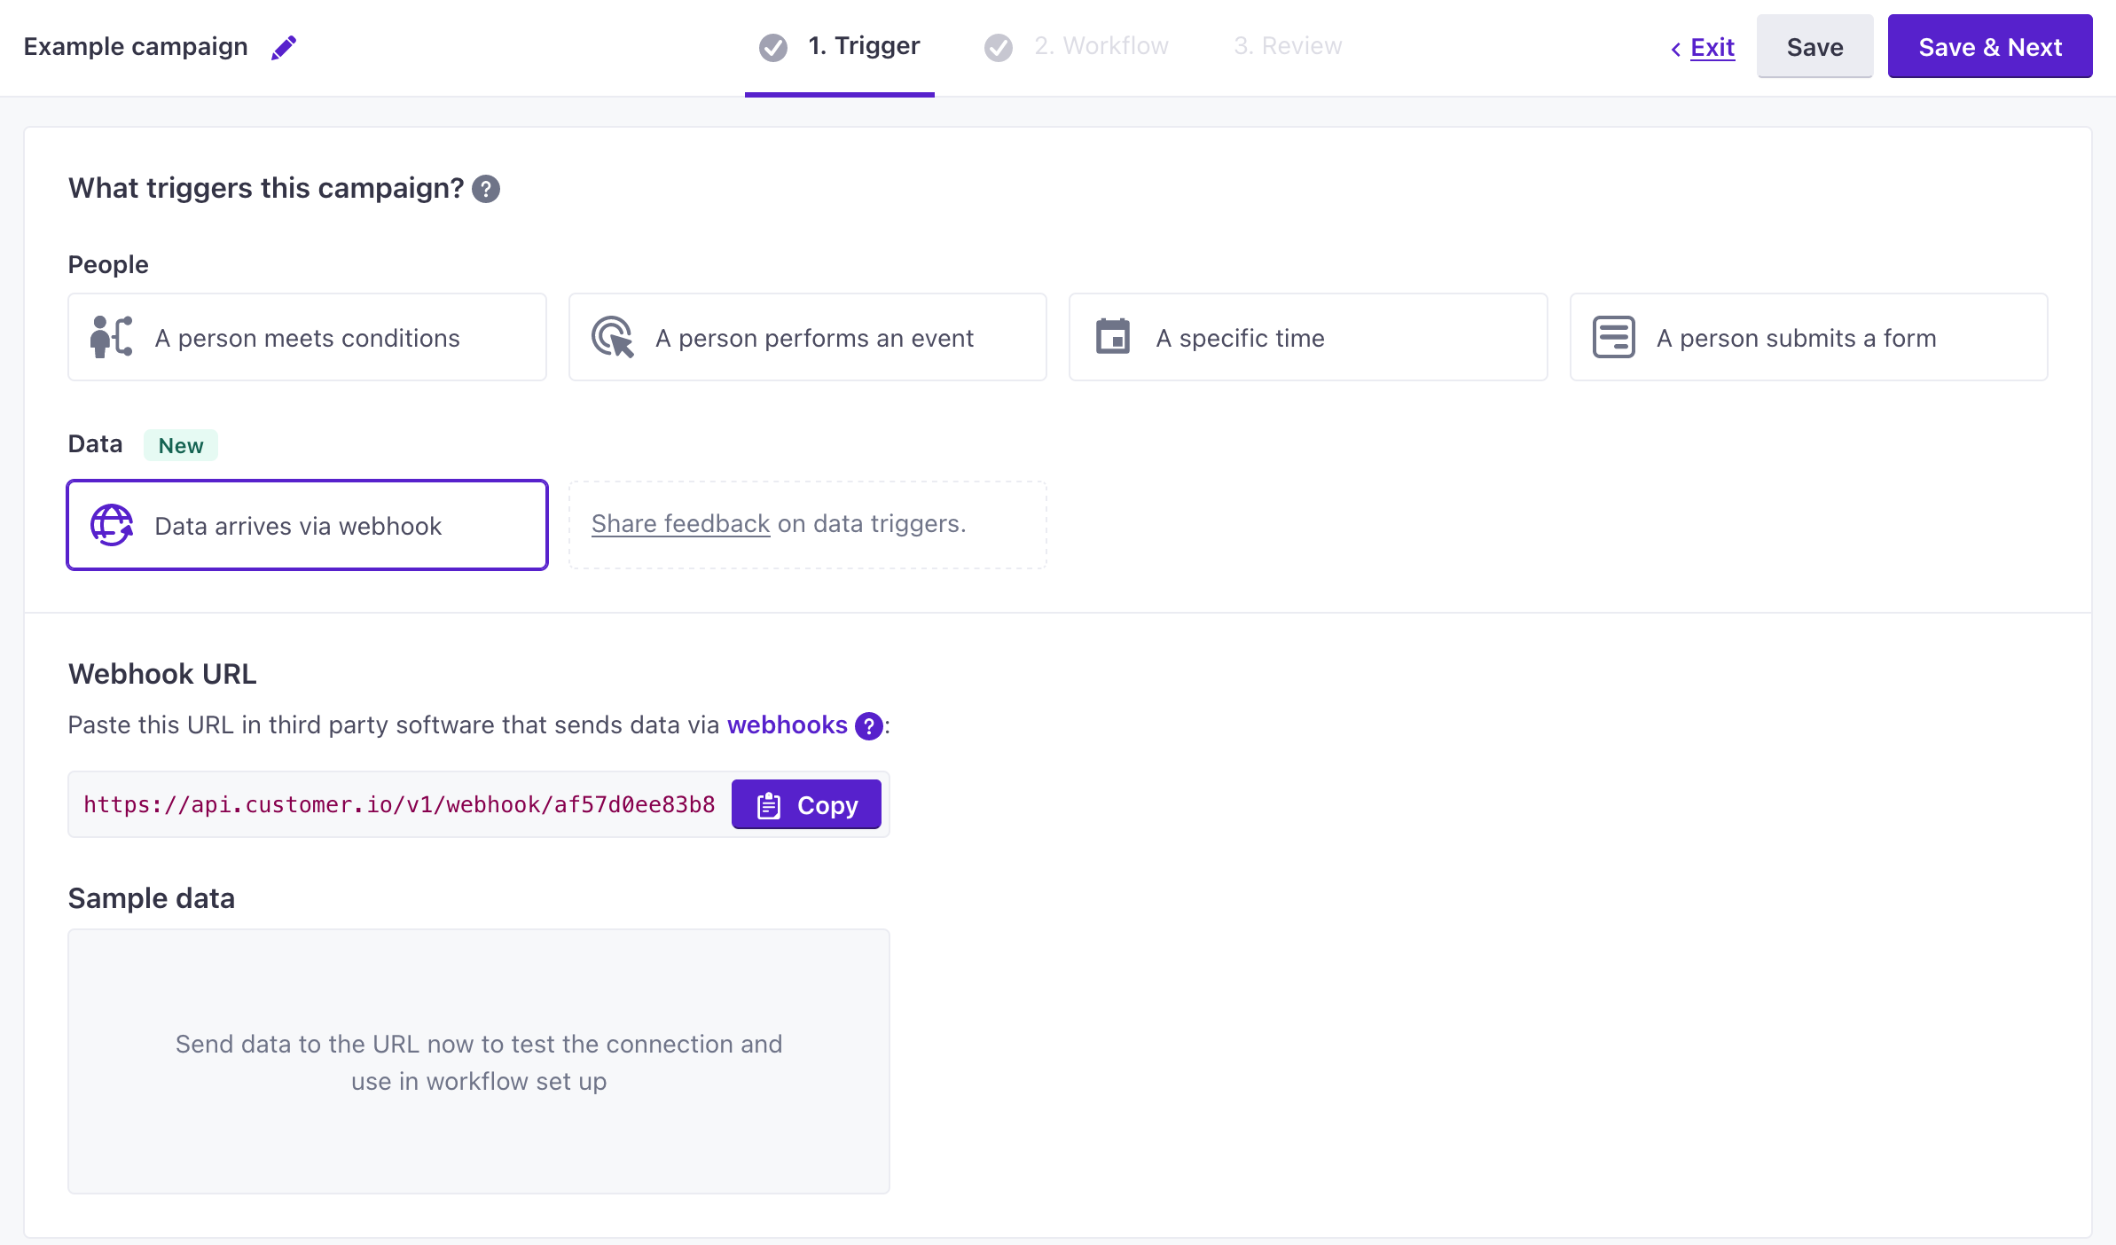Click the 'Example campaign' title
Image resolution: width=2116 pixels, height=1245 pixels.
point(136,46)
